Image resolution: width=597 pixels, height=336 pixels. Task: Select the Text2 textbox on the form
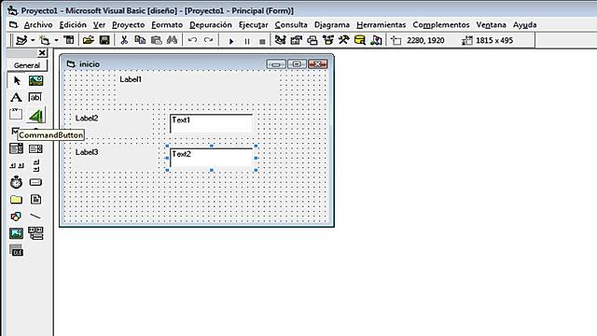click(211, 158)
